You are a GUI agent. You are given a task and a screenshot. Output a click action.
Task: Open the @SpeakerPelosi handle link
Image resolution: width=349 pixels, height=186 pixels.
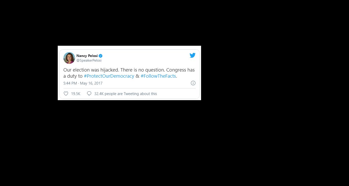pos(89,61)
